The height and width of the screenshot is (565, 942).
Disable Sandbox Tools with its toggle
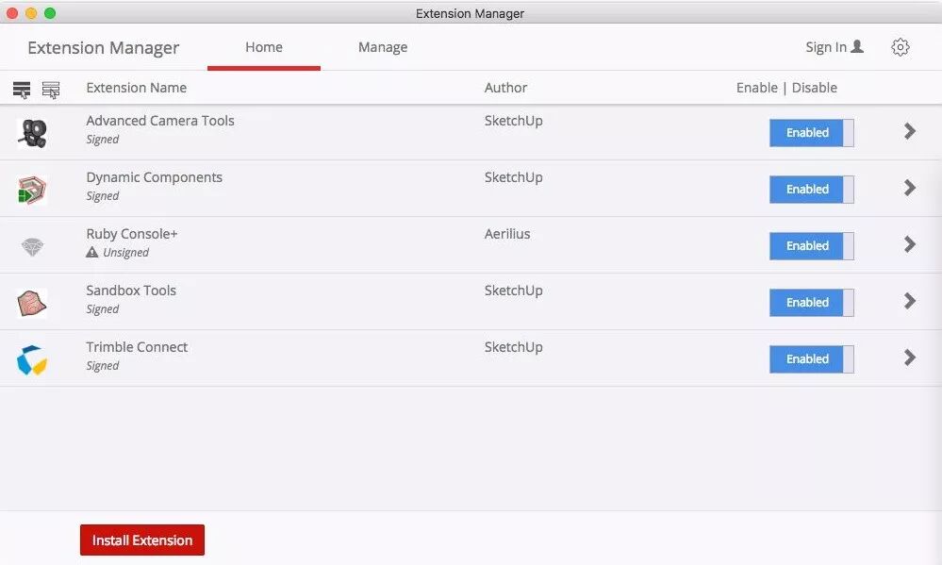point(811,303)
